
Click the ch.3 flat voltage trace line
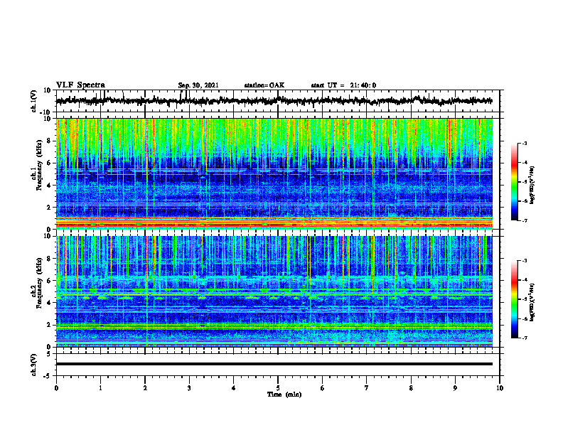[274, 364]
